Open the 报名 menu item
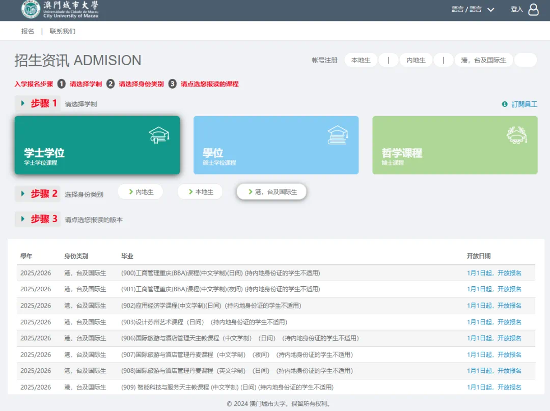 point(28,31)
